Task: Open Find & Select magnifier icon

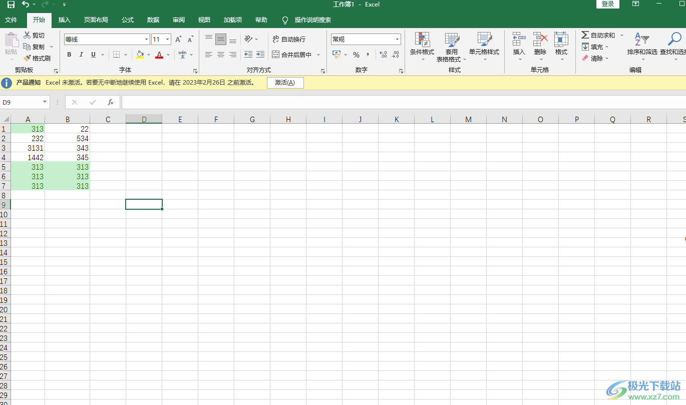Action: (674, 40)
